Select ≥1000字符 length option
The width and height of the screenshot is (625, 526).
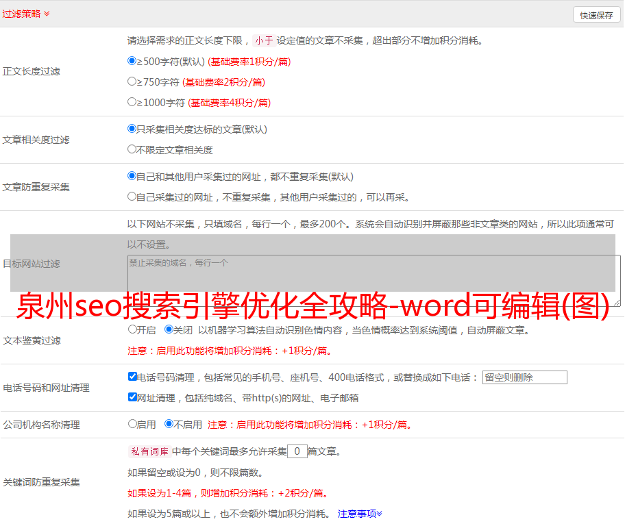pos(132,102)
